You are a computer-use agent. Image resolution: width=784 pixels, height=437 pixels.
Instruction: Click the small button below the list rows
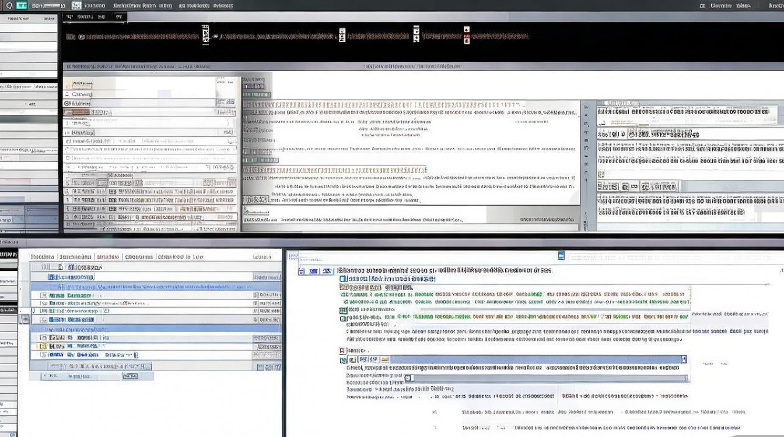tap(130, 376)
